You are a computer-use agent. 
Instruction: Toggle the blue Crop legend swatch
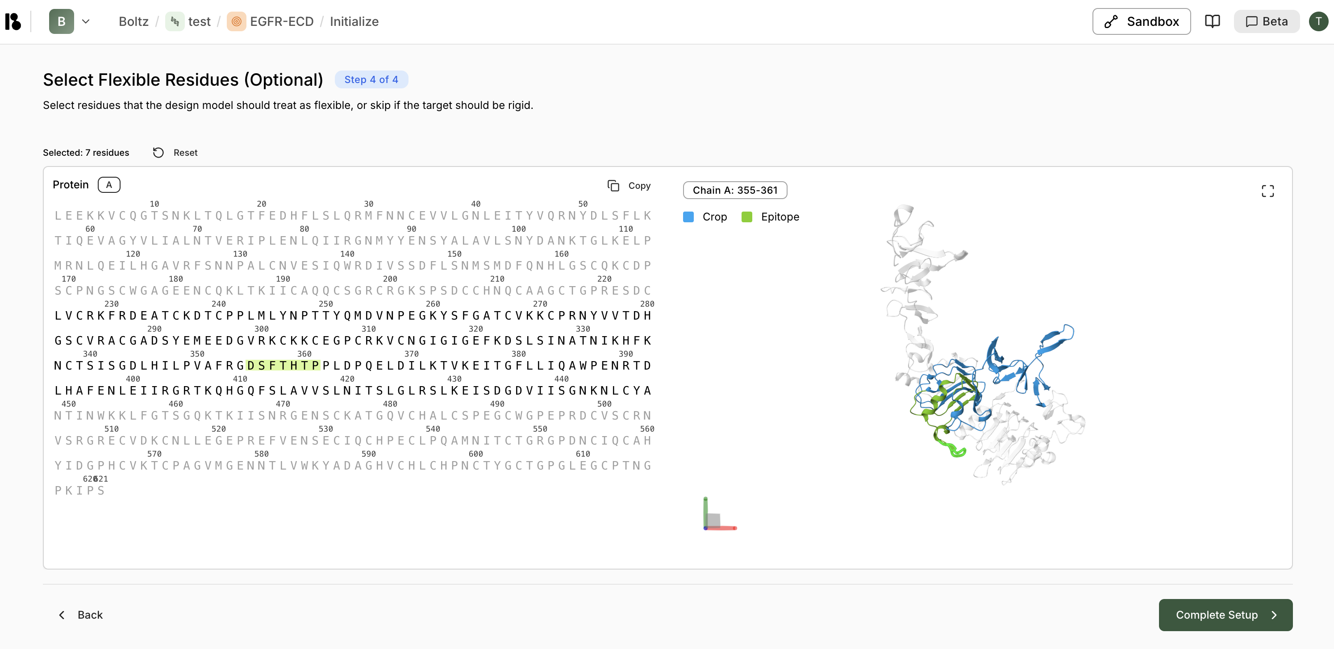click(688, 217)
